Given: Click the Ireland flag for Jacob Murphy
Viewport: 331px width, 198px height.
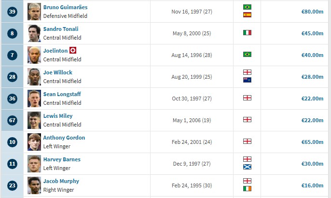Looking at the screenshot, I should tap(247, 189).
